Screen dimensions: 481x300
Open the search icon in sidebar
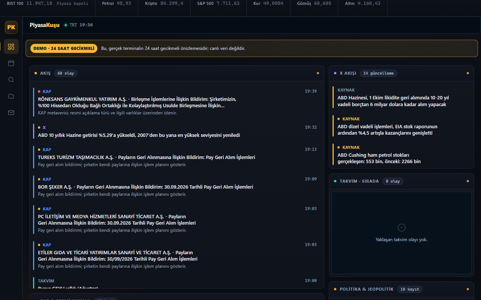pyautogui.click(x=11, y=79)
